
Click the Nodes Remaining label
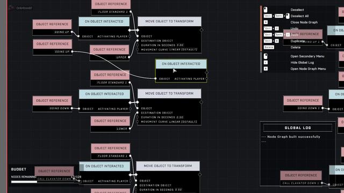24,177
